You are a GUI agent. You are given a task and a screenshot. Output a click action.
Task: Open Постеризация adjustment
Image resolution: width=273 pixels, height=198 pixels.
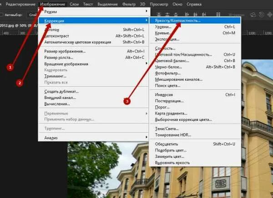tap(195, 101)
